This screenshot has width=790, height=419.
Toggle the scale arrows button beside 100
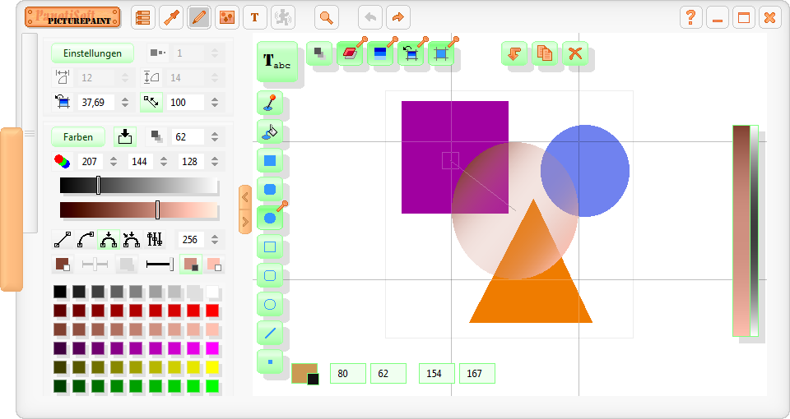(151, 103)
